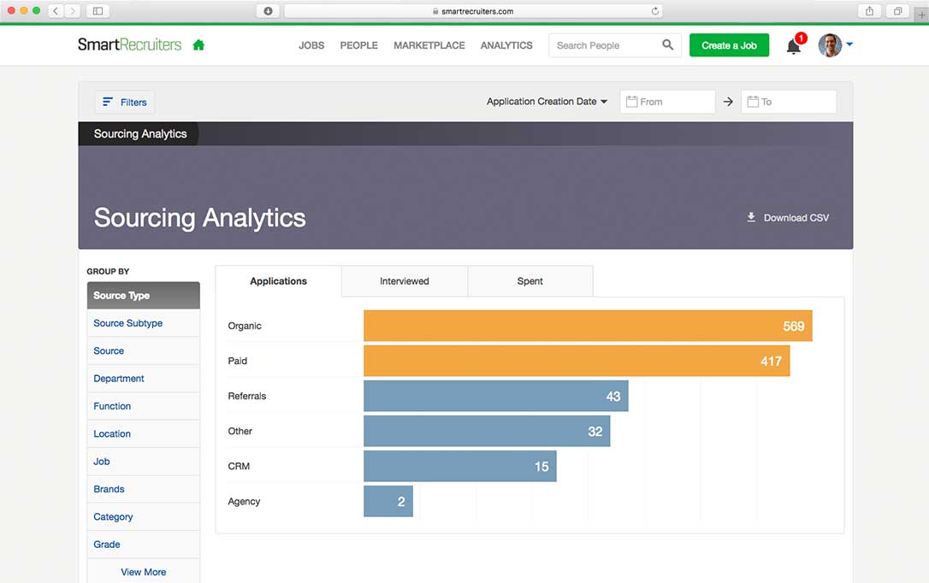929x583 pixels.
Task: Click the Download CSV icon
Action: [x=751, y=217]
